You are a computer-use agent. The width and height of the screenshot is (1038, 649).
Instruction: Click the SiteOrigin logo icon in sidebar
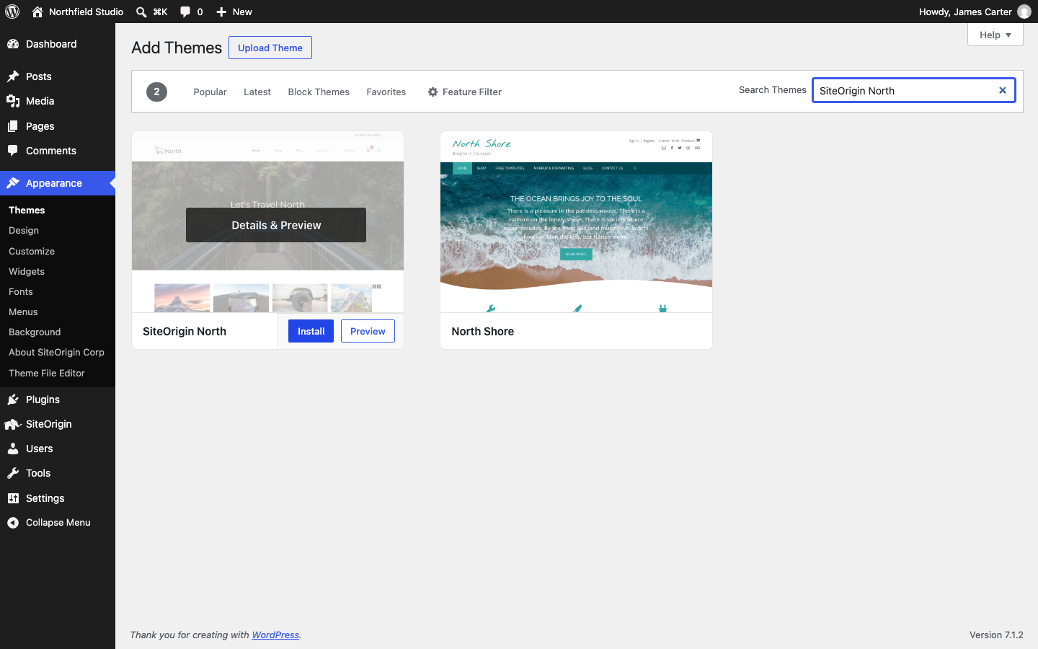[13, 424]
